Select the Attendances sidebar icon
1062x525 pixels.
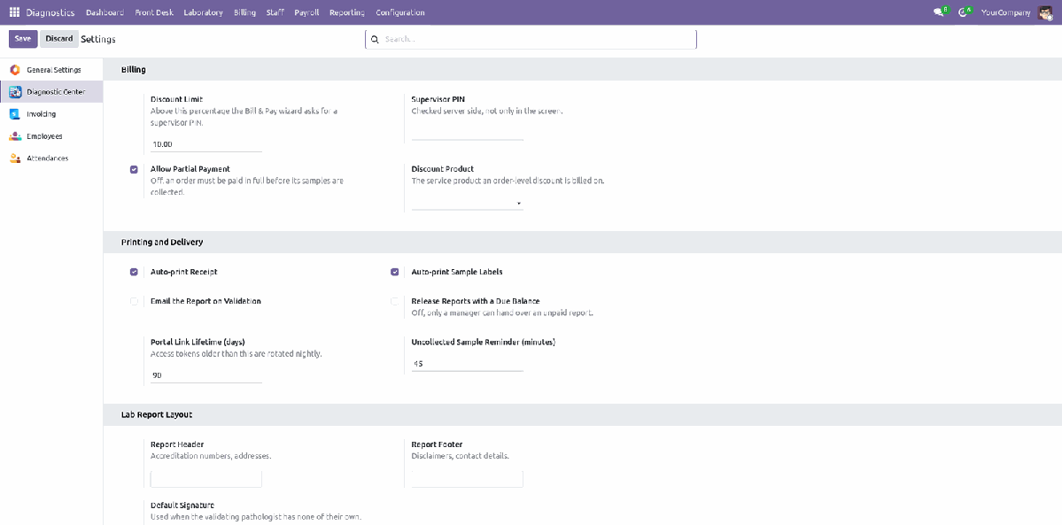pyautogui.click(x=15, y=158)
